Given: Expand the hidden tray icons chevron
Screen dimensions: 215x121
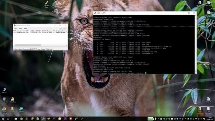Looking at the screenshot, I should click(x=159, y=119).
